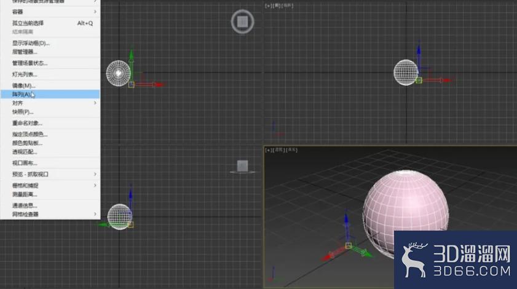The width and height of the screenshot is (517, 289).
Task: Select the wireframe sphere in top-left viewport
Action: tap(119, 73)
